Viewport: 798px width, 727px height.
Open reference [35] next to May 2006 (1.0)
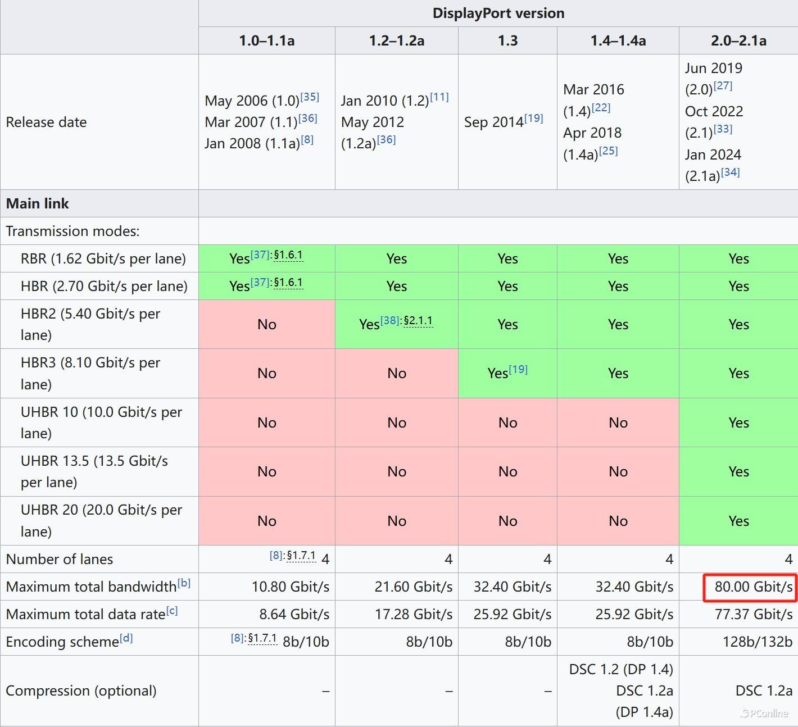(x=310, y=97)
